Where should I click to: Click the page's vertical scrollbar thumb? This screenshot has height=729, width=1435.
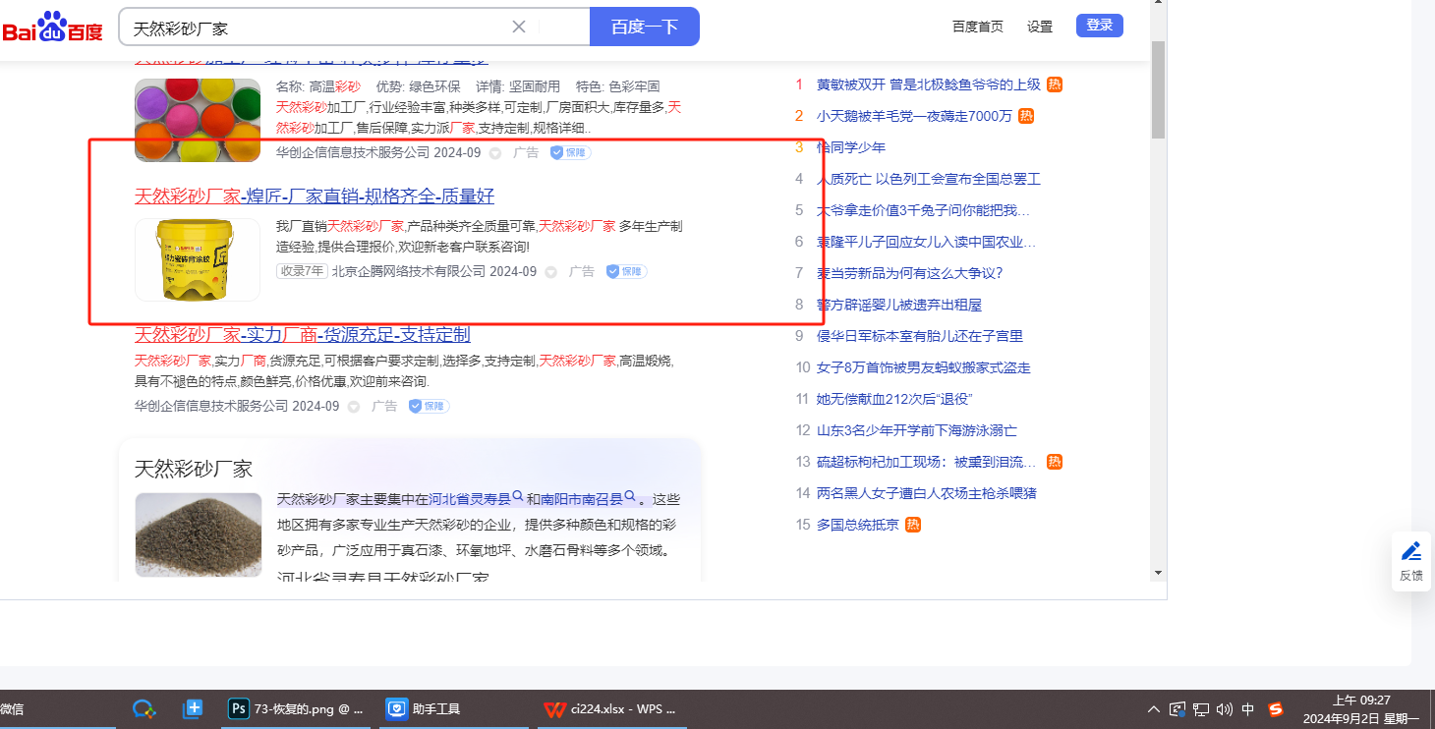click(1158, 88)
